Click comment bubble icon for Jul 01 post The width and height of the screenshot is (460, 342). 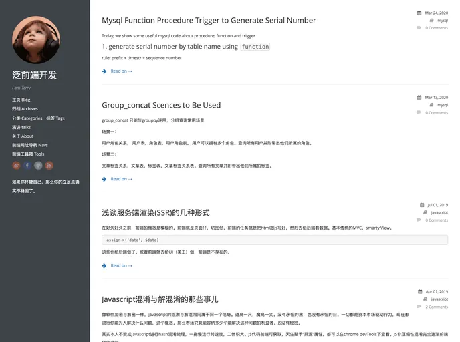[x=419, y=220]
